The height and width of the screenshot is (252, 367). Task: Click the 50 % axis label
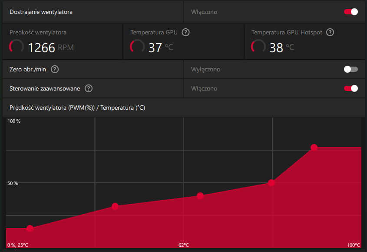pos(13,183)
